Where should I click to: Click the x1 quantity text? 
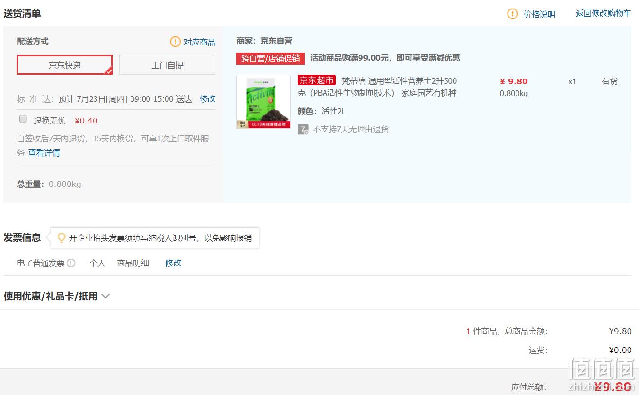point(572,81)
